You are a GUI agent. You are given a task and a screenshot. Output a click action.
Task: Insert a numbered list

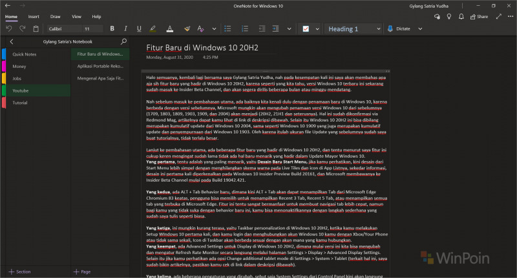pyautogui.click(x=245, y=28)
